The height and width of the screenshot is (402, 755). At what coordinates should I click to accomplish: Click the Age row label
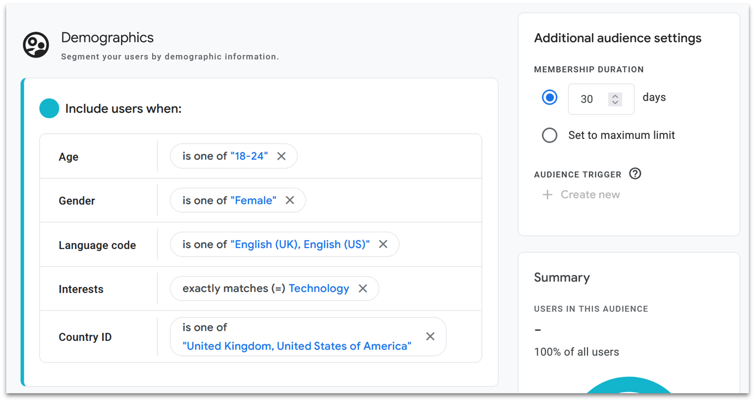[x=69, y=157]
